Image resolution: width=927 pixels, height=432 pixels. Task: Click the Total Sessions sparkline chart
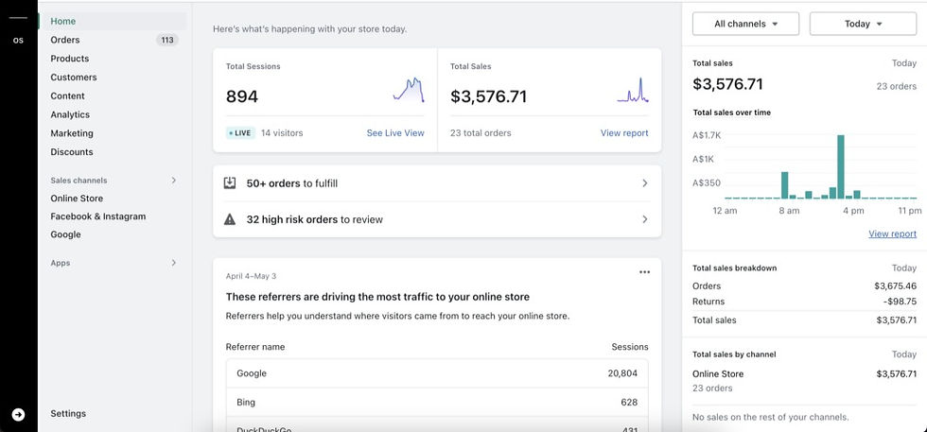click(x=409, y=90)
